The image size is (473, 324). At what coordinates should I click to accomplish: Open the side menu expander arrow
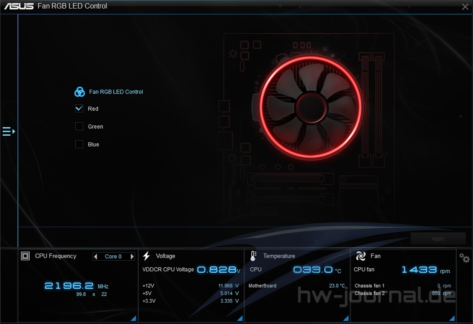(9, 132)
